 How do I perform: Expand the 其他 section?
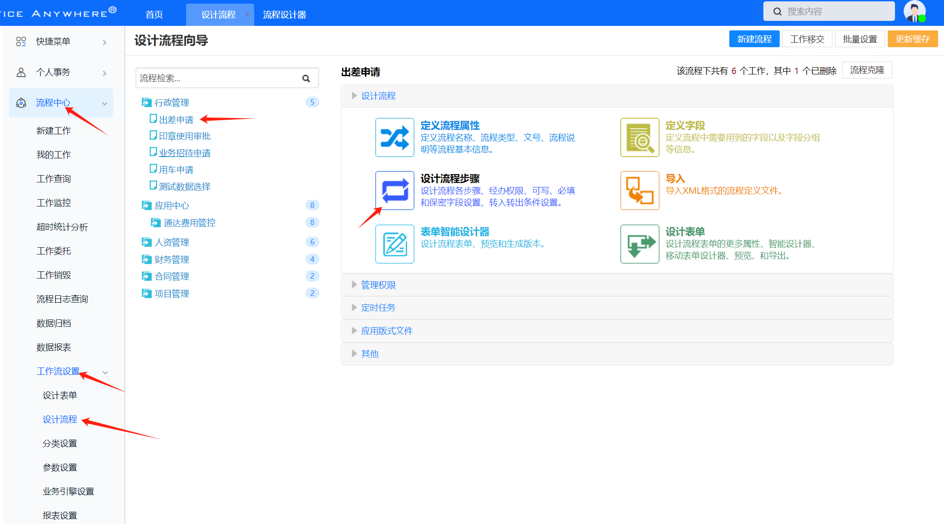[617, 354]
